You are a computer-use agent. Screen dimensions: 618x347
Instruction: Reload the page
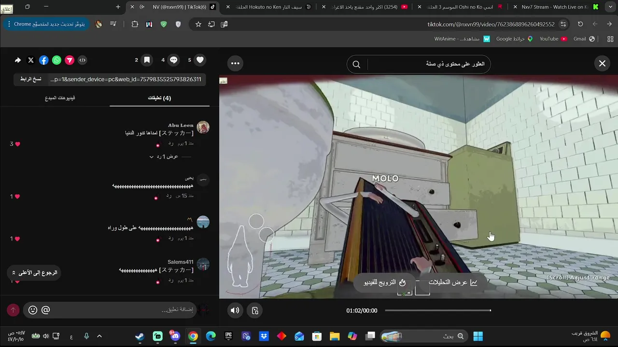580,24
